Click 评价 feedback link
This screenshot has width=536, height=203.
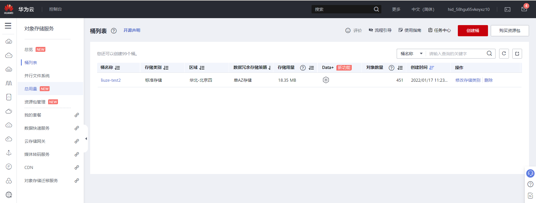click(x=354, y=30)
